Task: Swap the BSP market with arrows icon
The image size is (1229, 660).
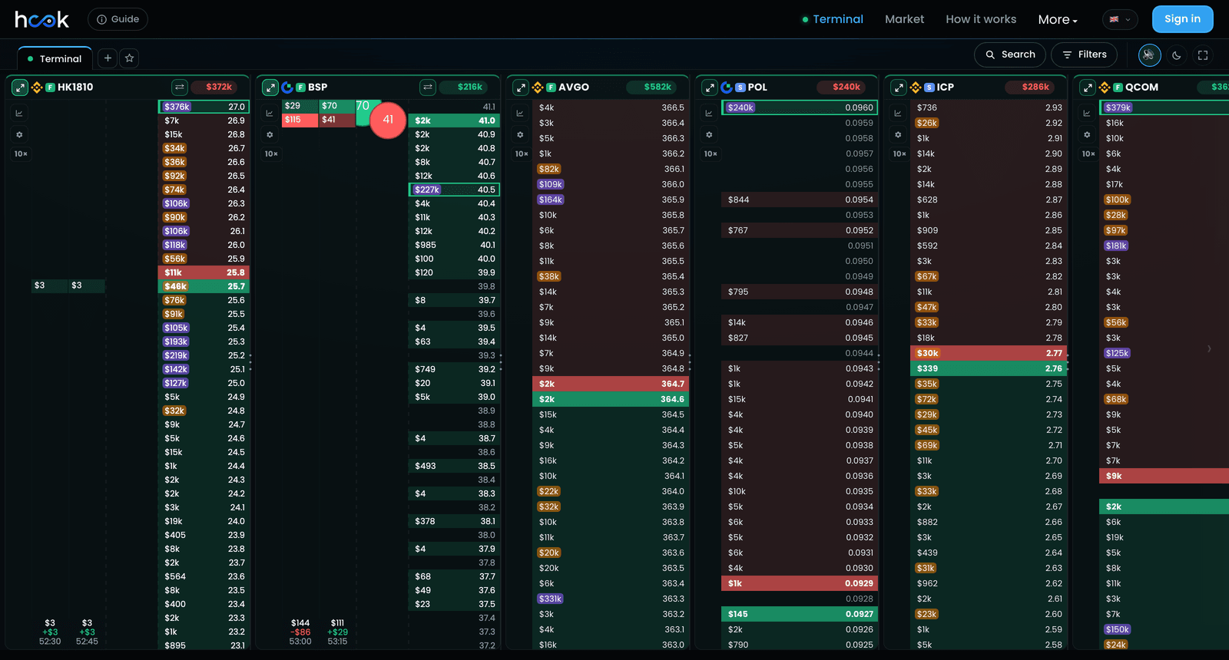Action: tap(428, 87)
